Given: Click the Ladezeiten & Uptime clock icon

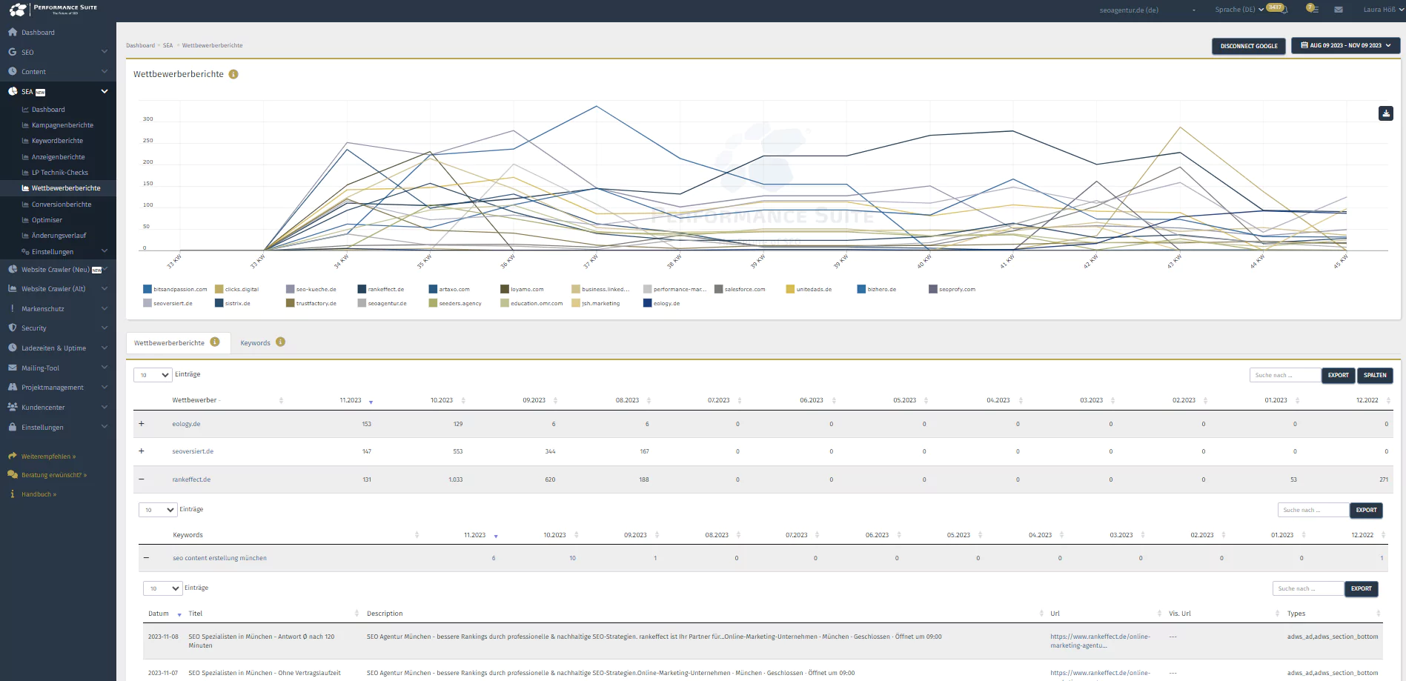Looking at the screenshot, I should [x=13, y=348].
